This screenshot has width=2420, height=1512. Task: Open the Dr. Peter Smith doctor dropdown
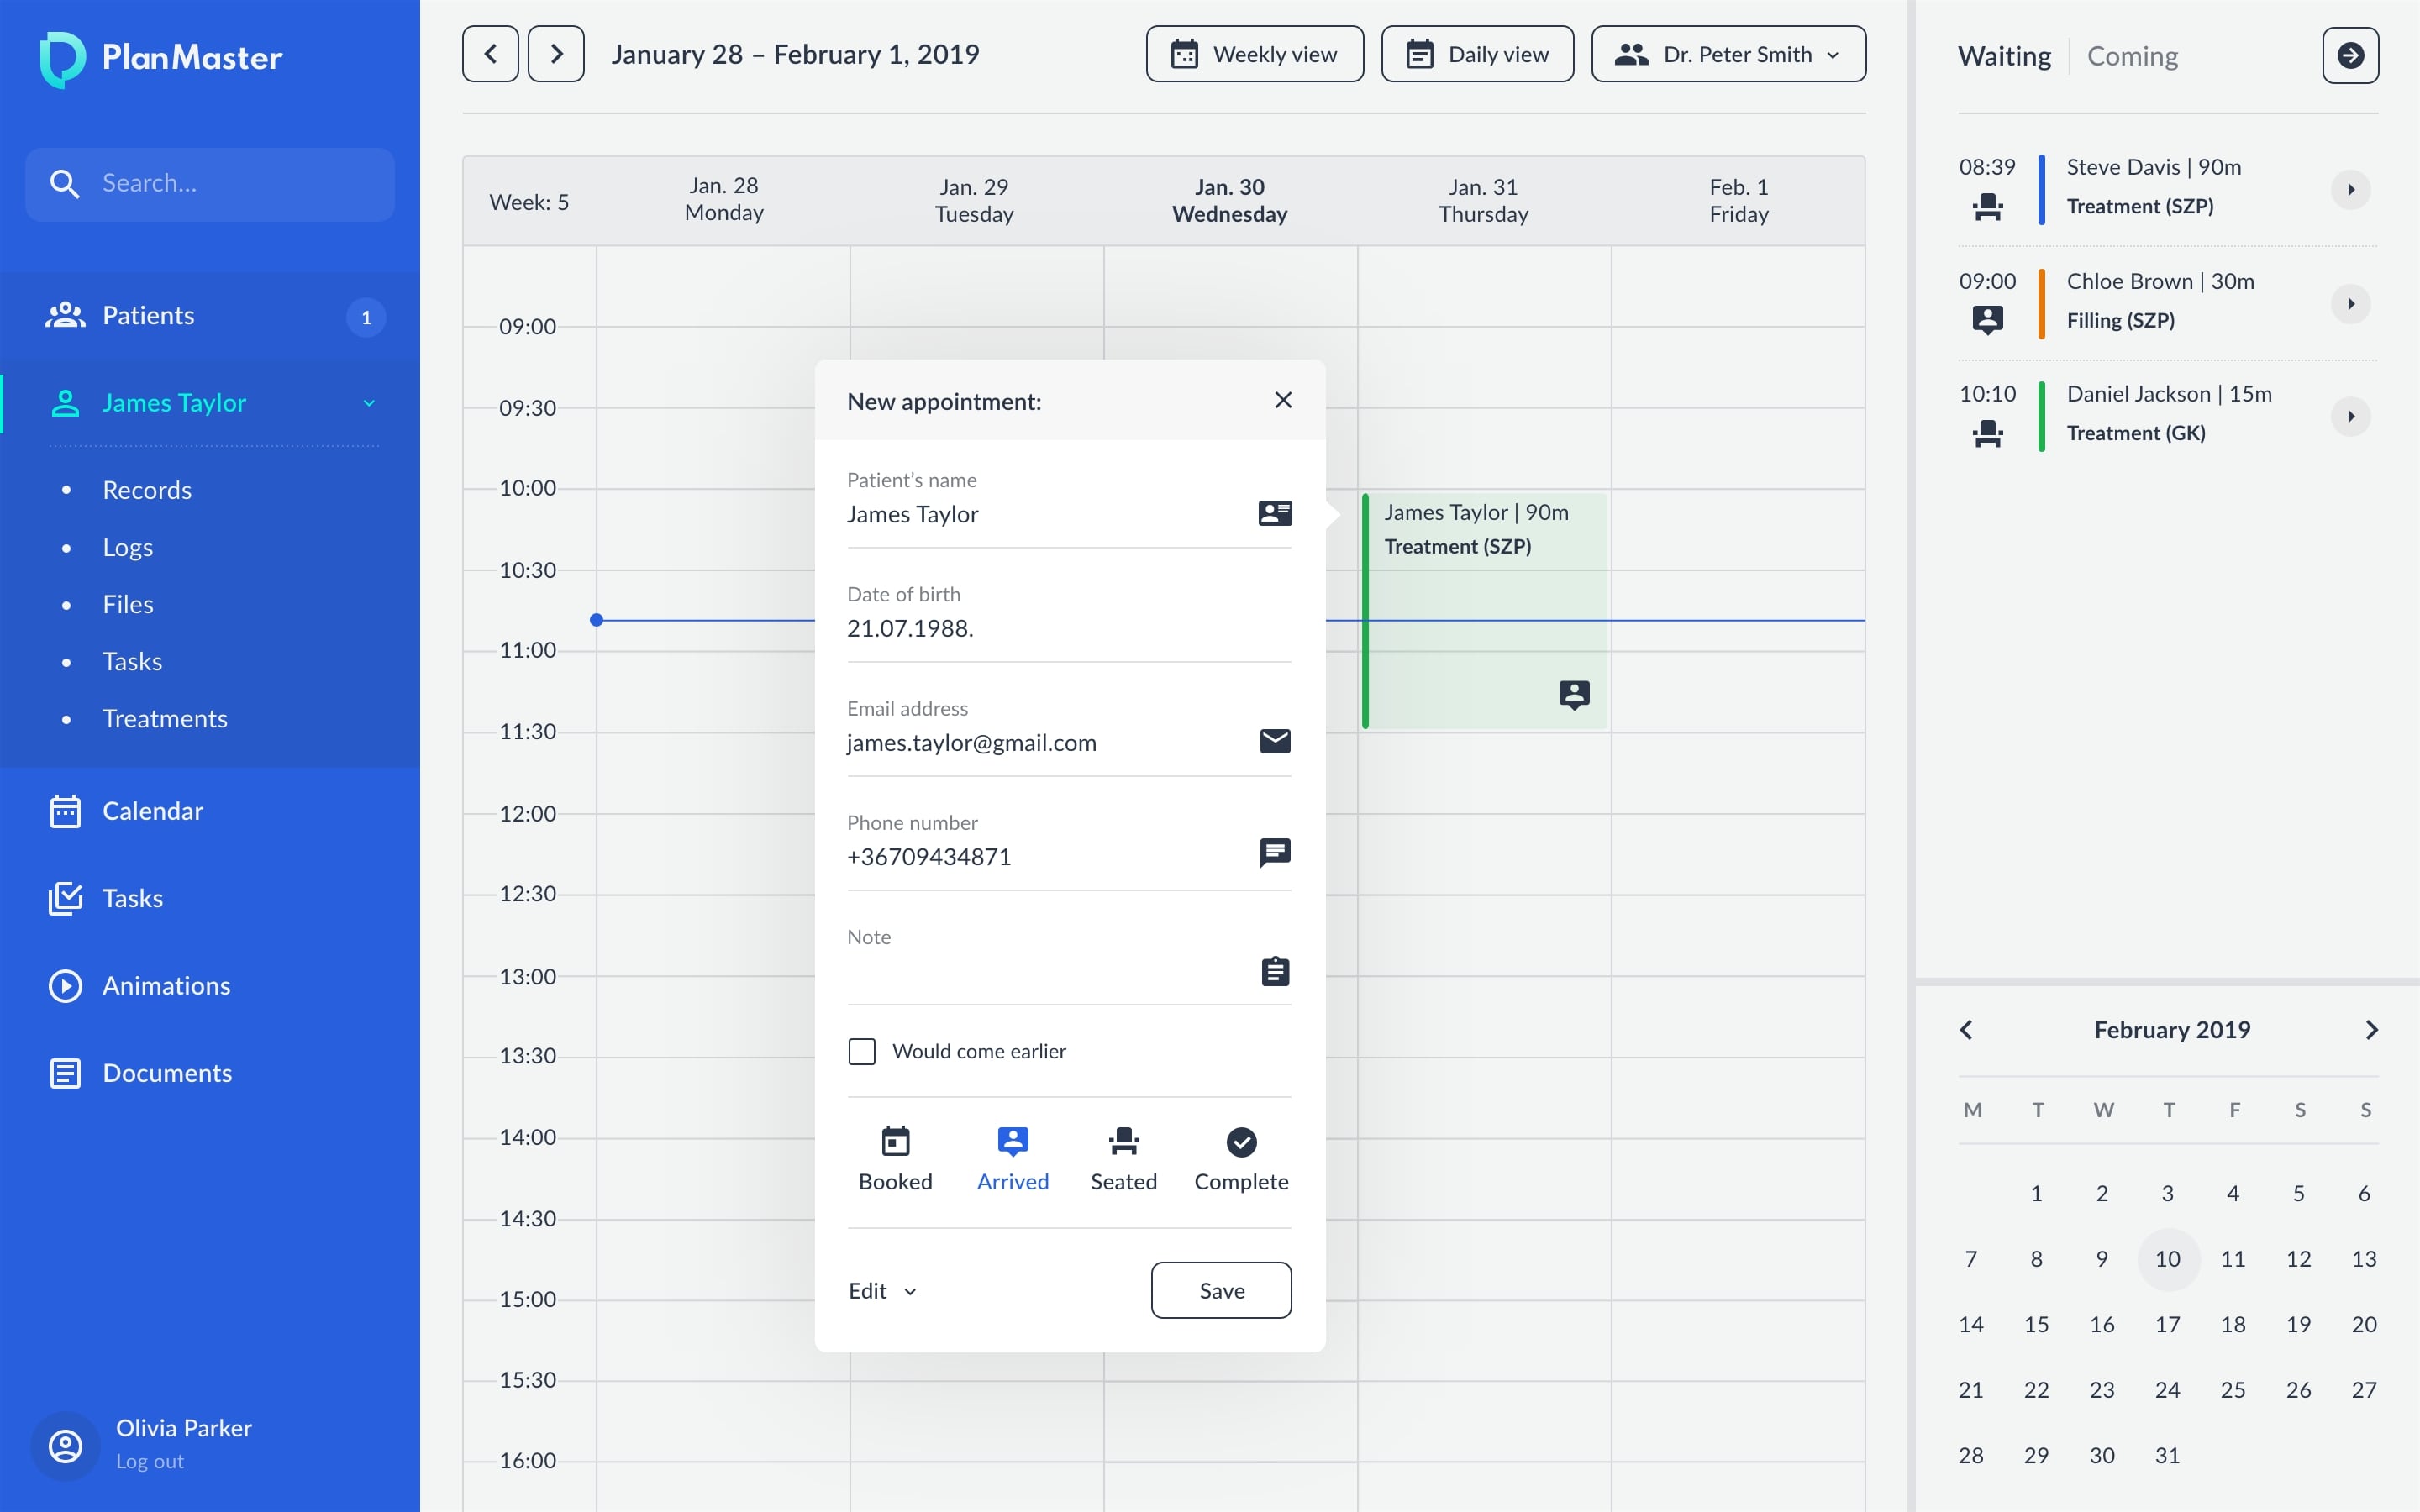[x=1727, y=54]
